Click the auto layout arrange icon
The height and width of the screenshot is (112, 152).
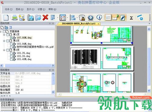point(53,18)
